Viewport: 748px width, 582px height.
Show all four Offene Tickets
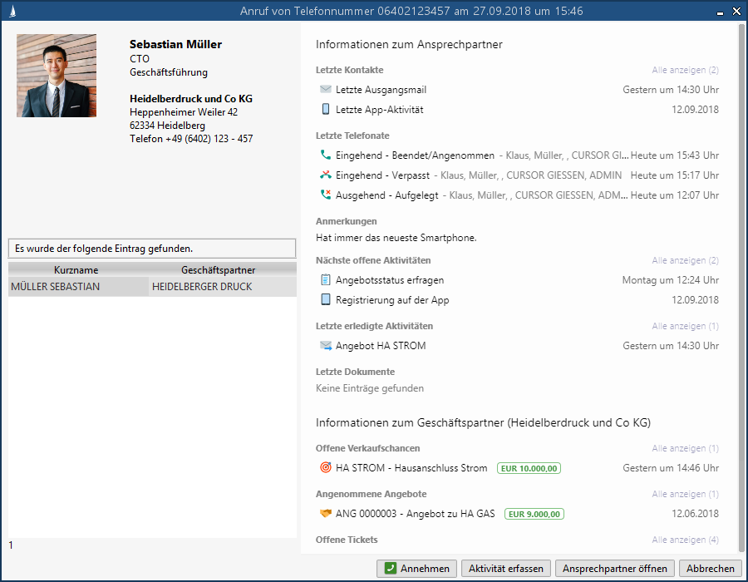pos(685,540)
